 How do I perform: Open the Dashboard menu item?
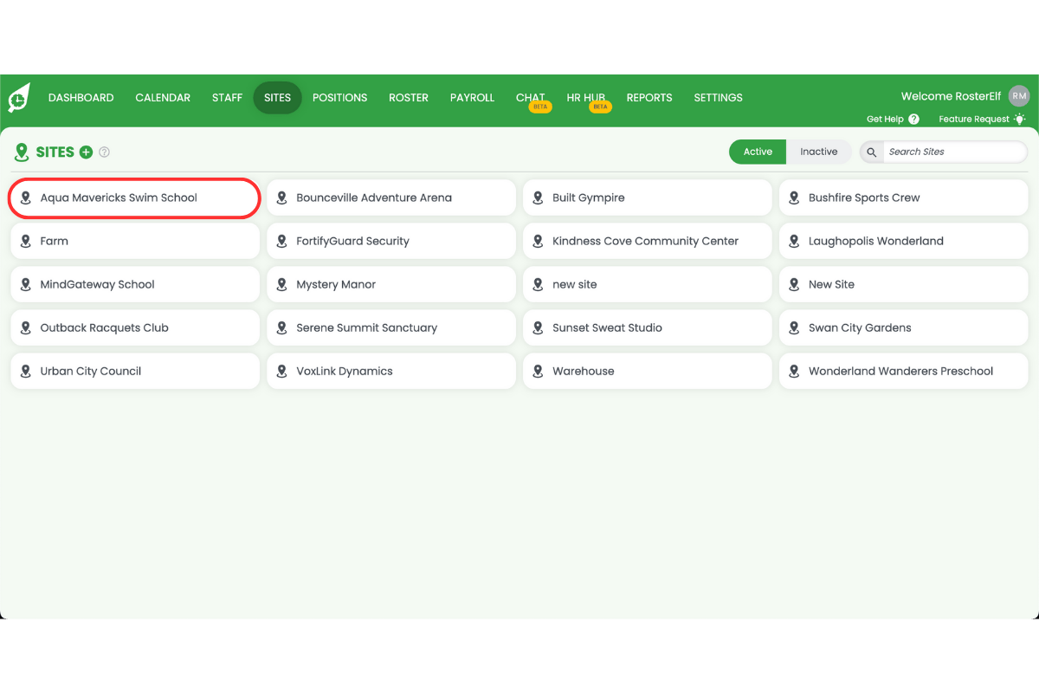tap(81, 98)
